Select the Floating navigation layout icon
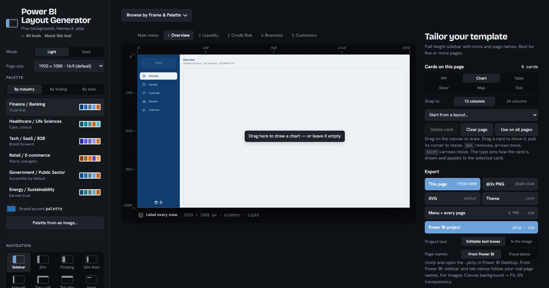549x288 pixels. [67, 259]
